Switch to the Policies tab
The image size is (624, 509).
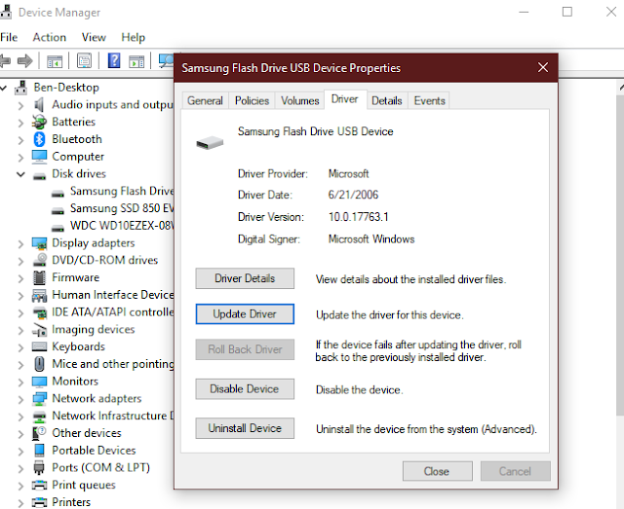tap(252, 101)
